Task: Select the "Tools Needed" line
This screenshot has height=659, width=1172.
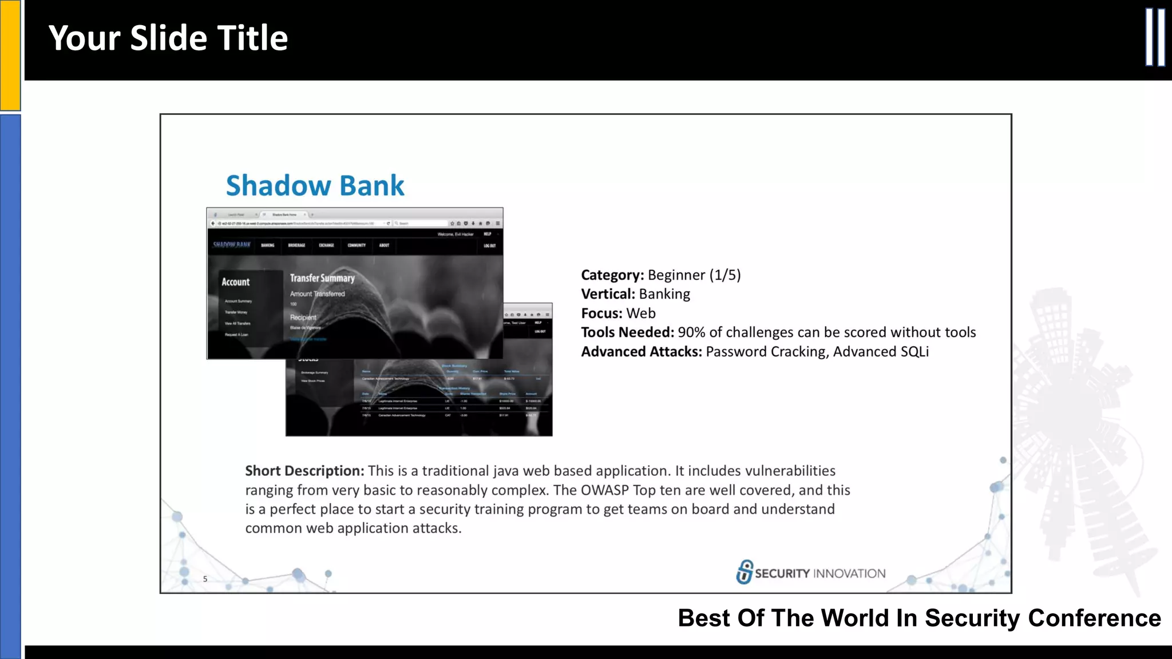Action: click(778, 332)
